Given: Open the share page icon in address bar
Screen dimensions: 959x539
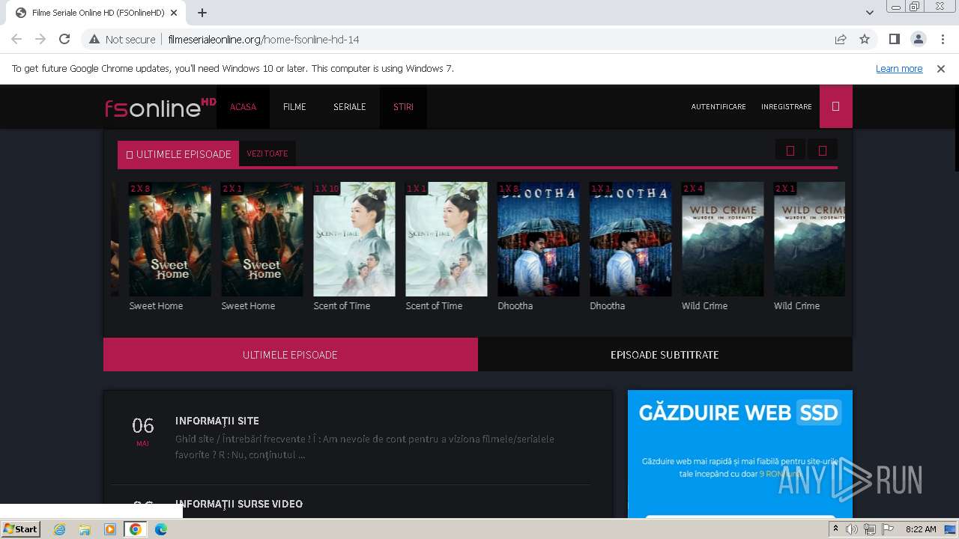Looking at the screenshot, I should (x=841, y=39).
